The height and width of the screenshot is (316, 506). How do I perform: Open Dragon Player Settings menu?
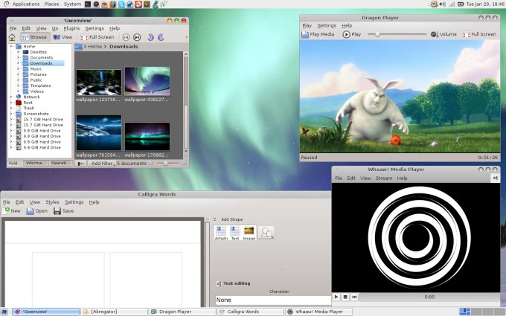point(327,25)
